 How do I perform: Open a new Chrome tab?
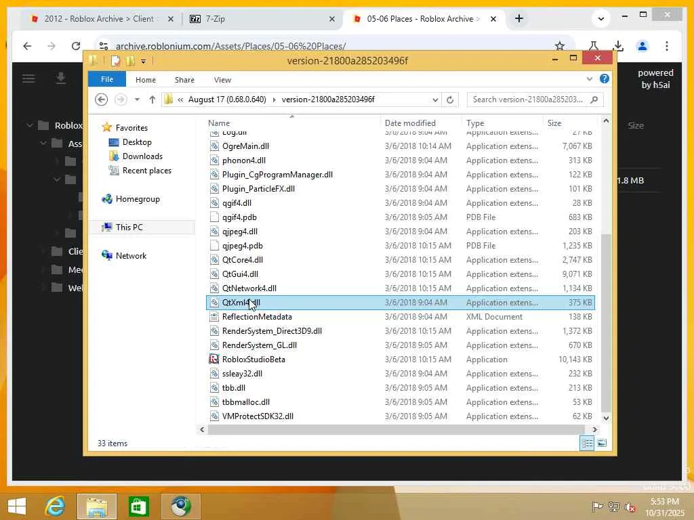(519, 18)
